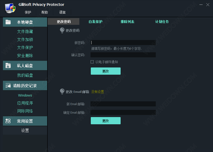The image size is (213, 152).
Task: Click the locked drive icon beside 私人磁盘
Action: pos(8,66)
